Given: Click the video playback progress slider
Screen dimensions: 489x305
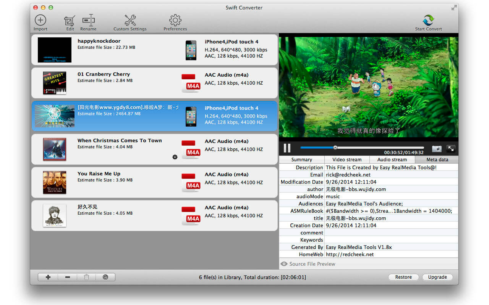Looking at the screenshot, I should [x=362, y=148].
